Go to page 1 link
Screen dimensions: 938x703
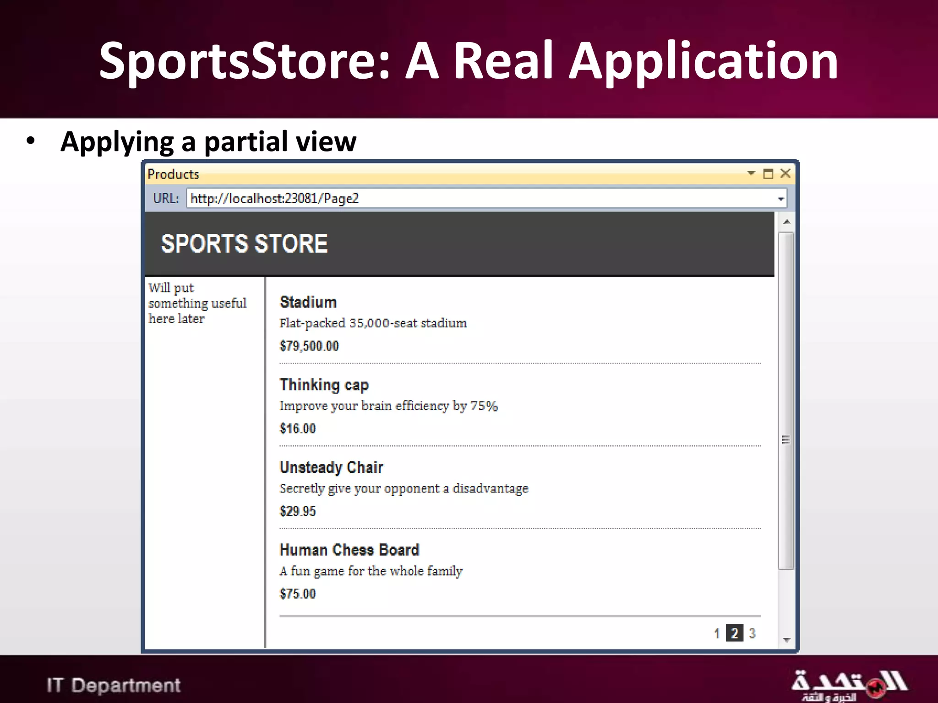717,633
